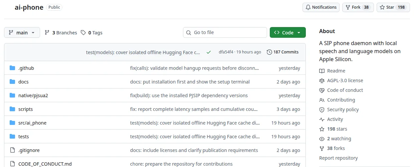Open commit hash dfa54f4
Viewport: 414px width, 167px height.
(x=226, y=52)
